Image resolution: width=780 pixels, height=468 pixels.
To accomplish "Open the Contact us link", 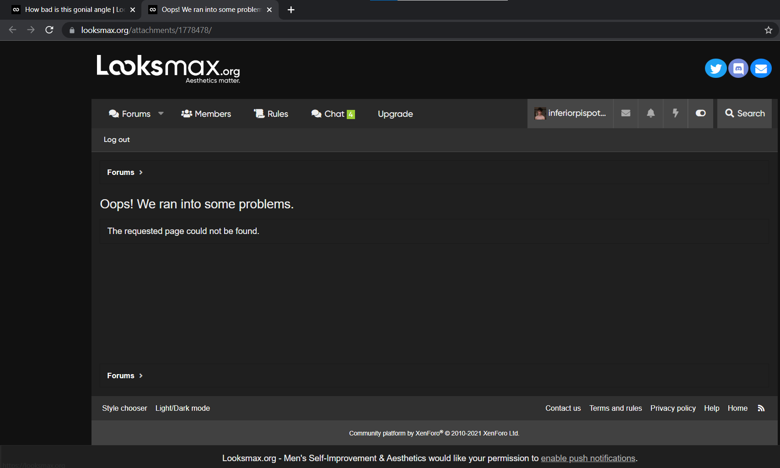I will coord(563,408).
